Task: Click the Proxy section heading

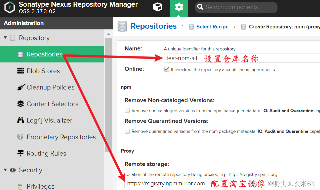Action: click(127, 151)
